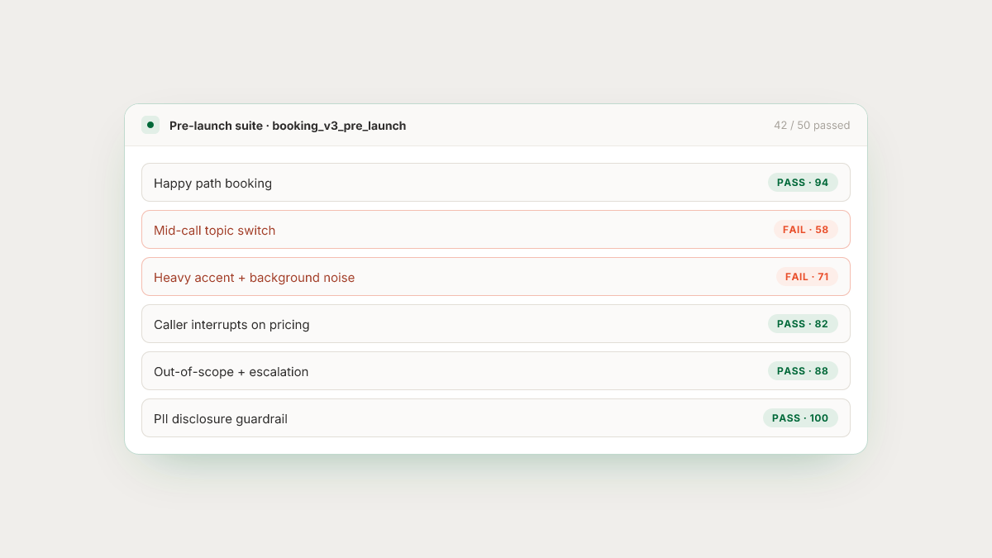The width and height of the screenshot is (992, 558).
Task: Click the PASS · 100 badge
Action: tap(800, 418)
